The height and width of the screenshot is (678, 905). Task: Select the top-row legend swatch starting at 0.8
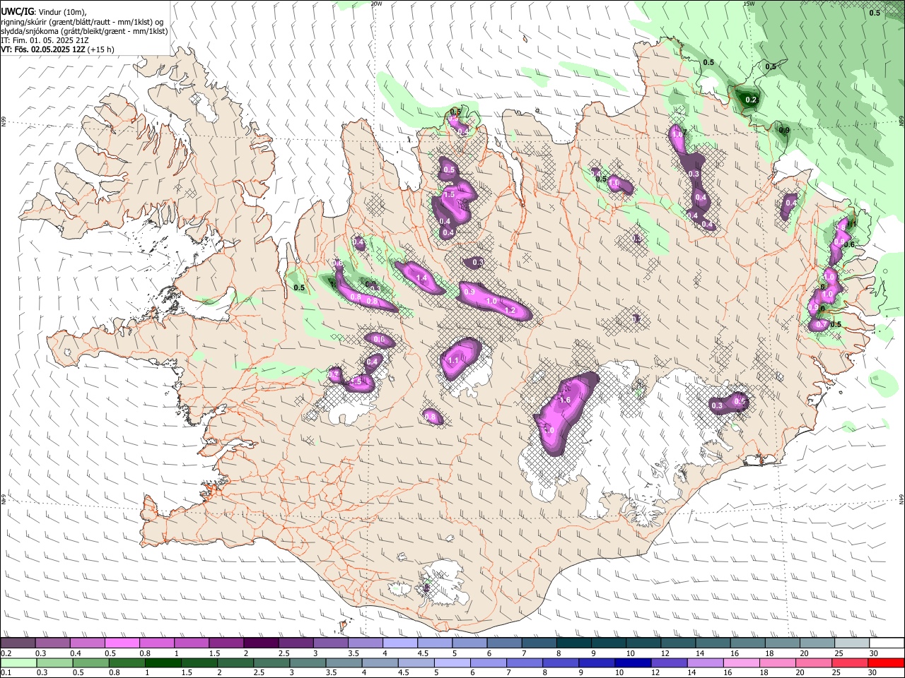(x=156, y=643)
